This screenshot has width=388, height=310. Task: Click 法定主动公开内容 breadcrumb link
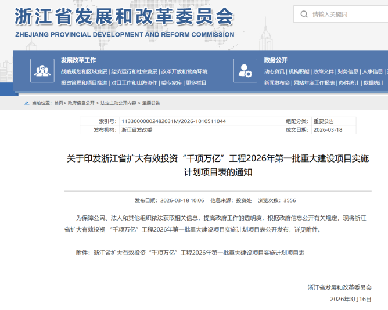tap(118, 103)
